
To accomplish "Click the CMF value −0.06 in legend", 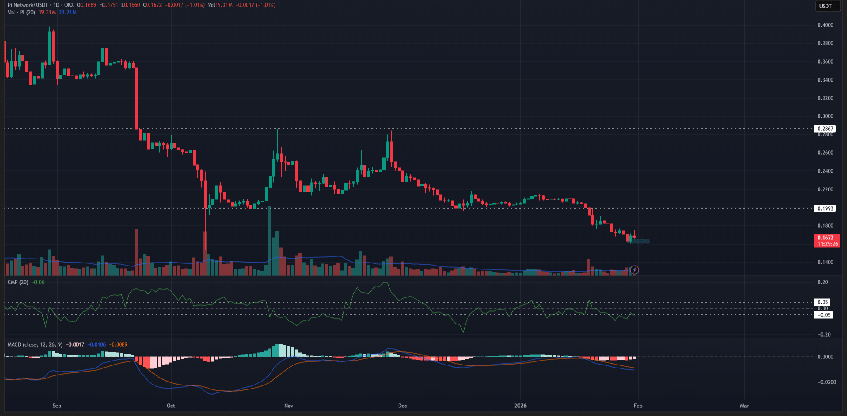I will (38, 282).
